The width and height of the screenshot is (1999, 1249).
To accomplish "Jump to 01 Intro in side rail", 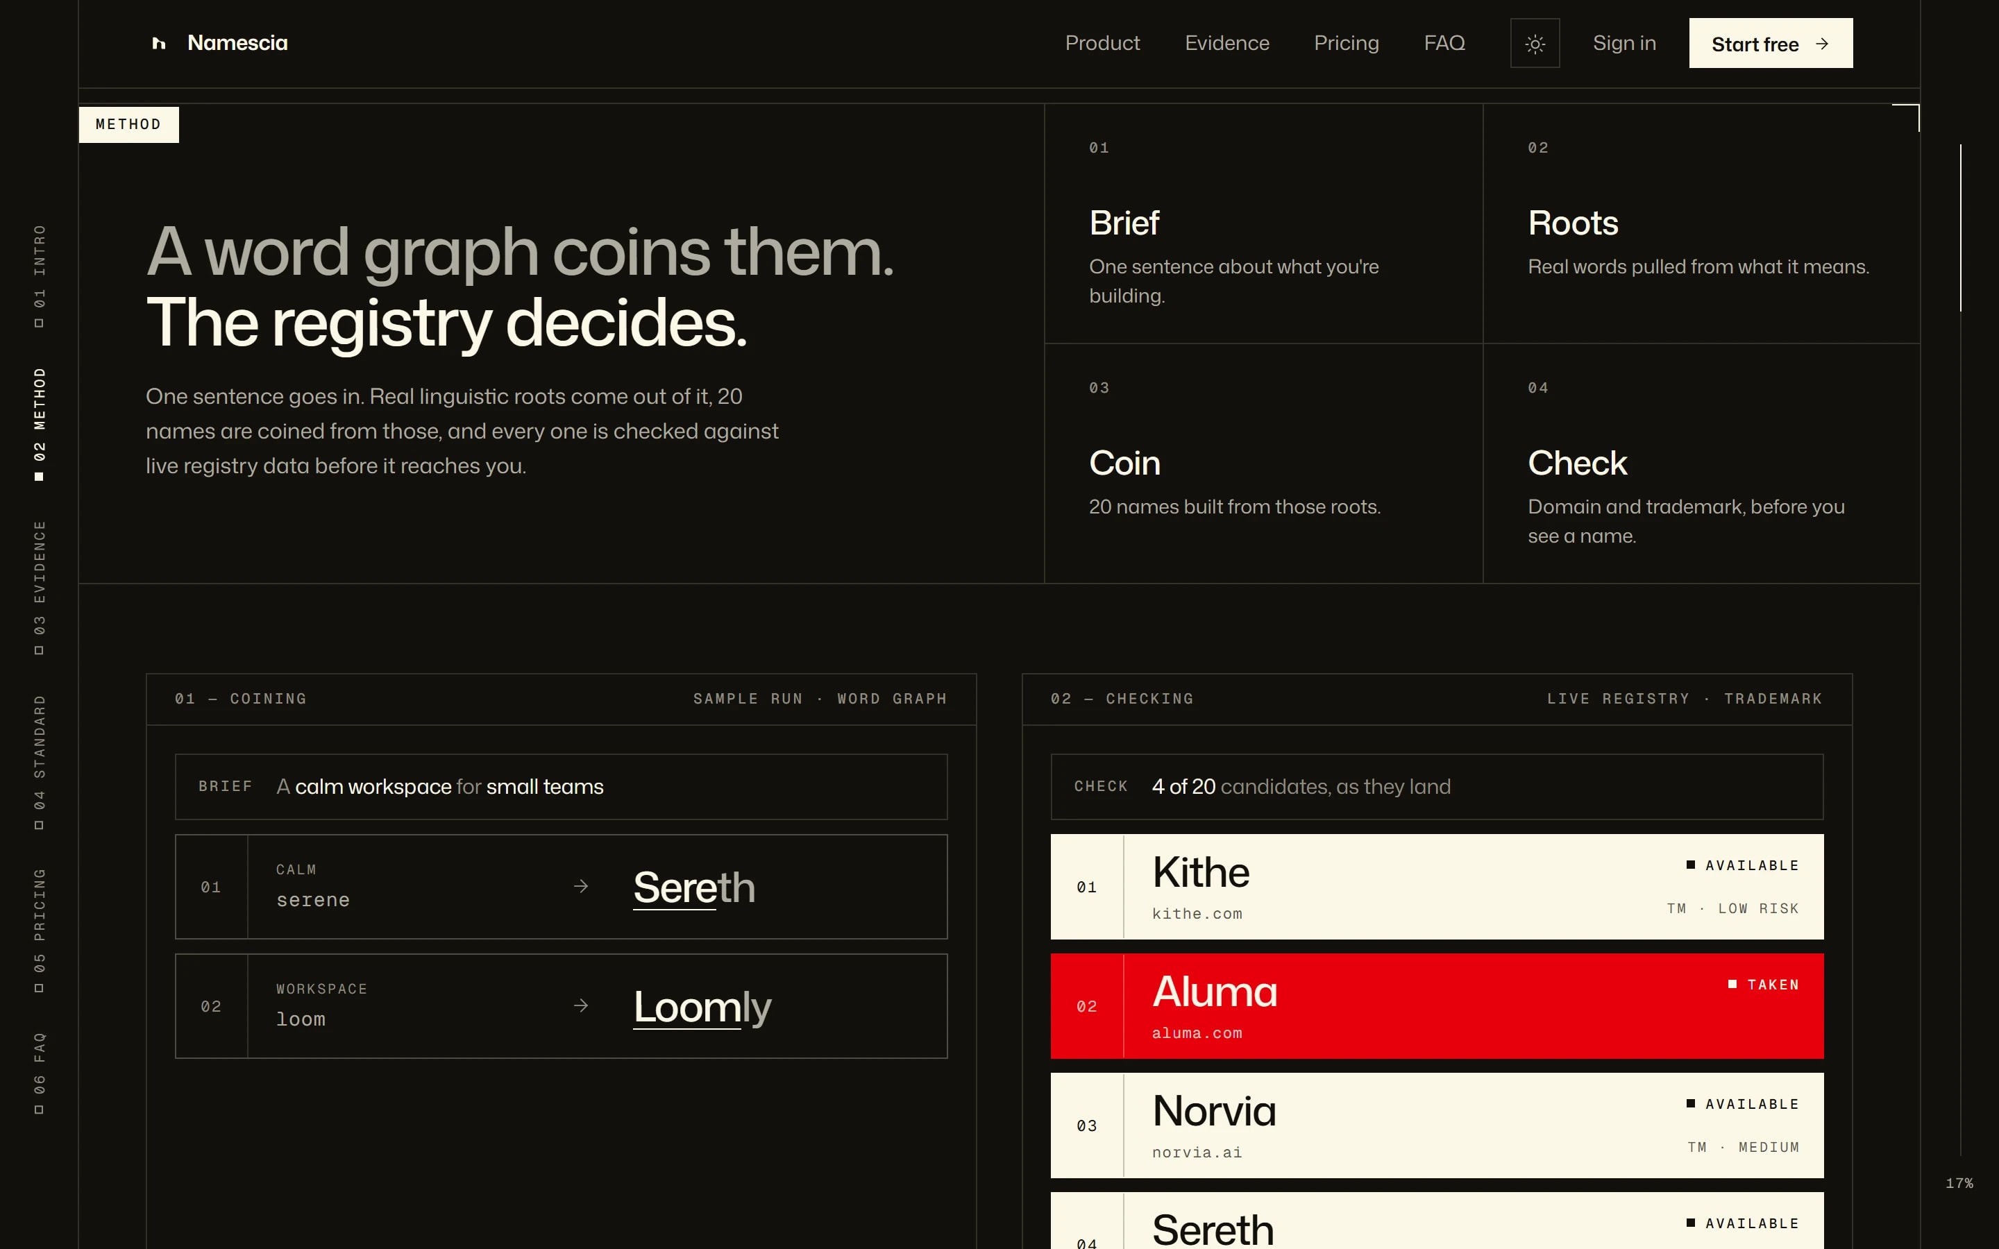I will point(39,276).
